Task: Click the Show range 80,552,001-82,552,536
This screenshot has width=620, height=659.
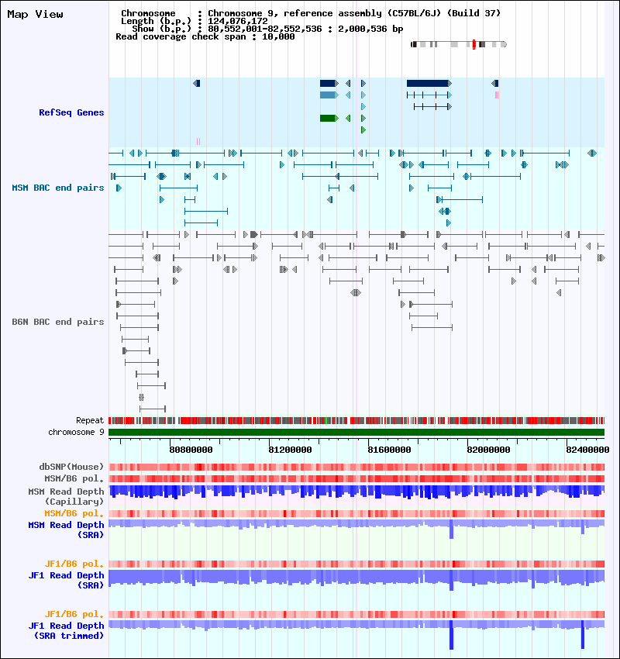Action: (x=264, y=29)
